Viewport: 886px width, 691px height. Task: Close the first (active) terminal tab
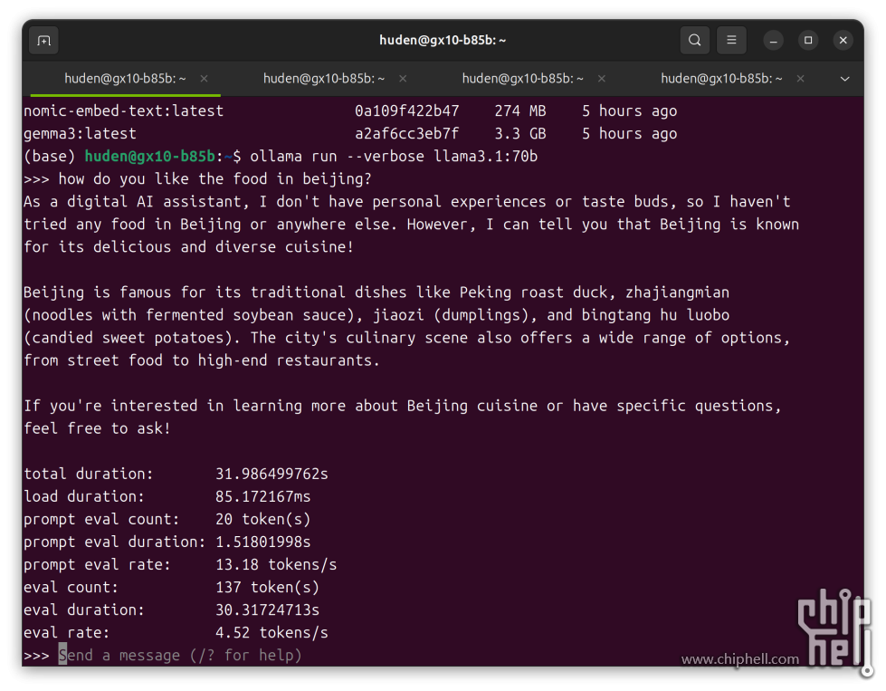[x=204, y=79]
